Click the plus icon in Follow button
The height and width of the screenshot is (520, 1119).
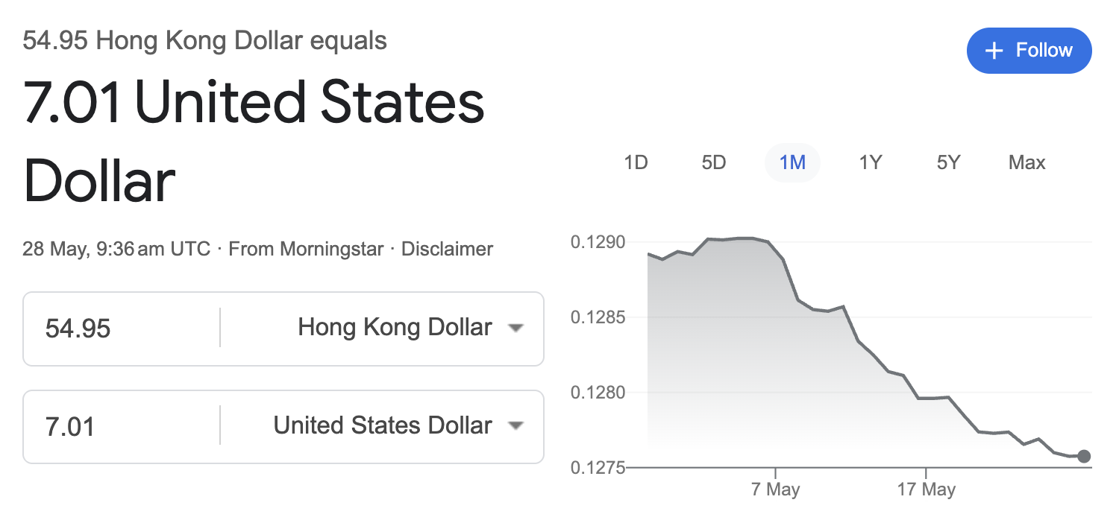pos(994,51)
